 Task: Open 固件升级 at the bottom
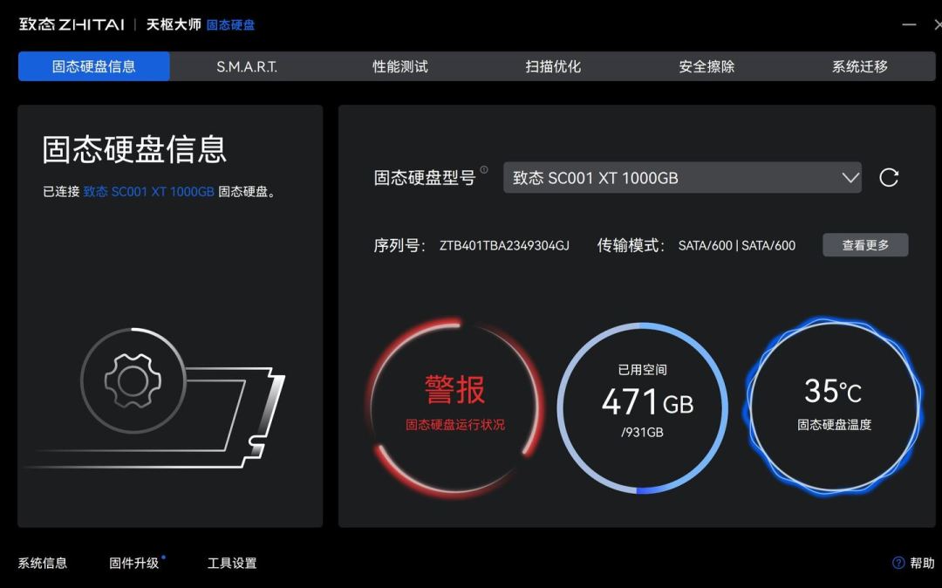[134, 563]
